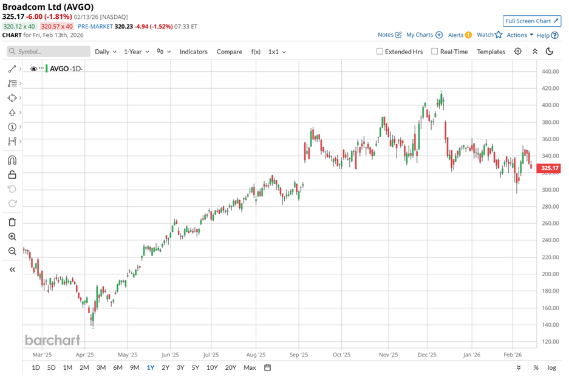569x382 pixels.
Task: Open the Fibonacci/text annotation tools icon
Action: (12, 83)
